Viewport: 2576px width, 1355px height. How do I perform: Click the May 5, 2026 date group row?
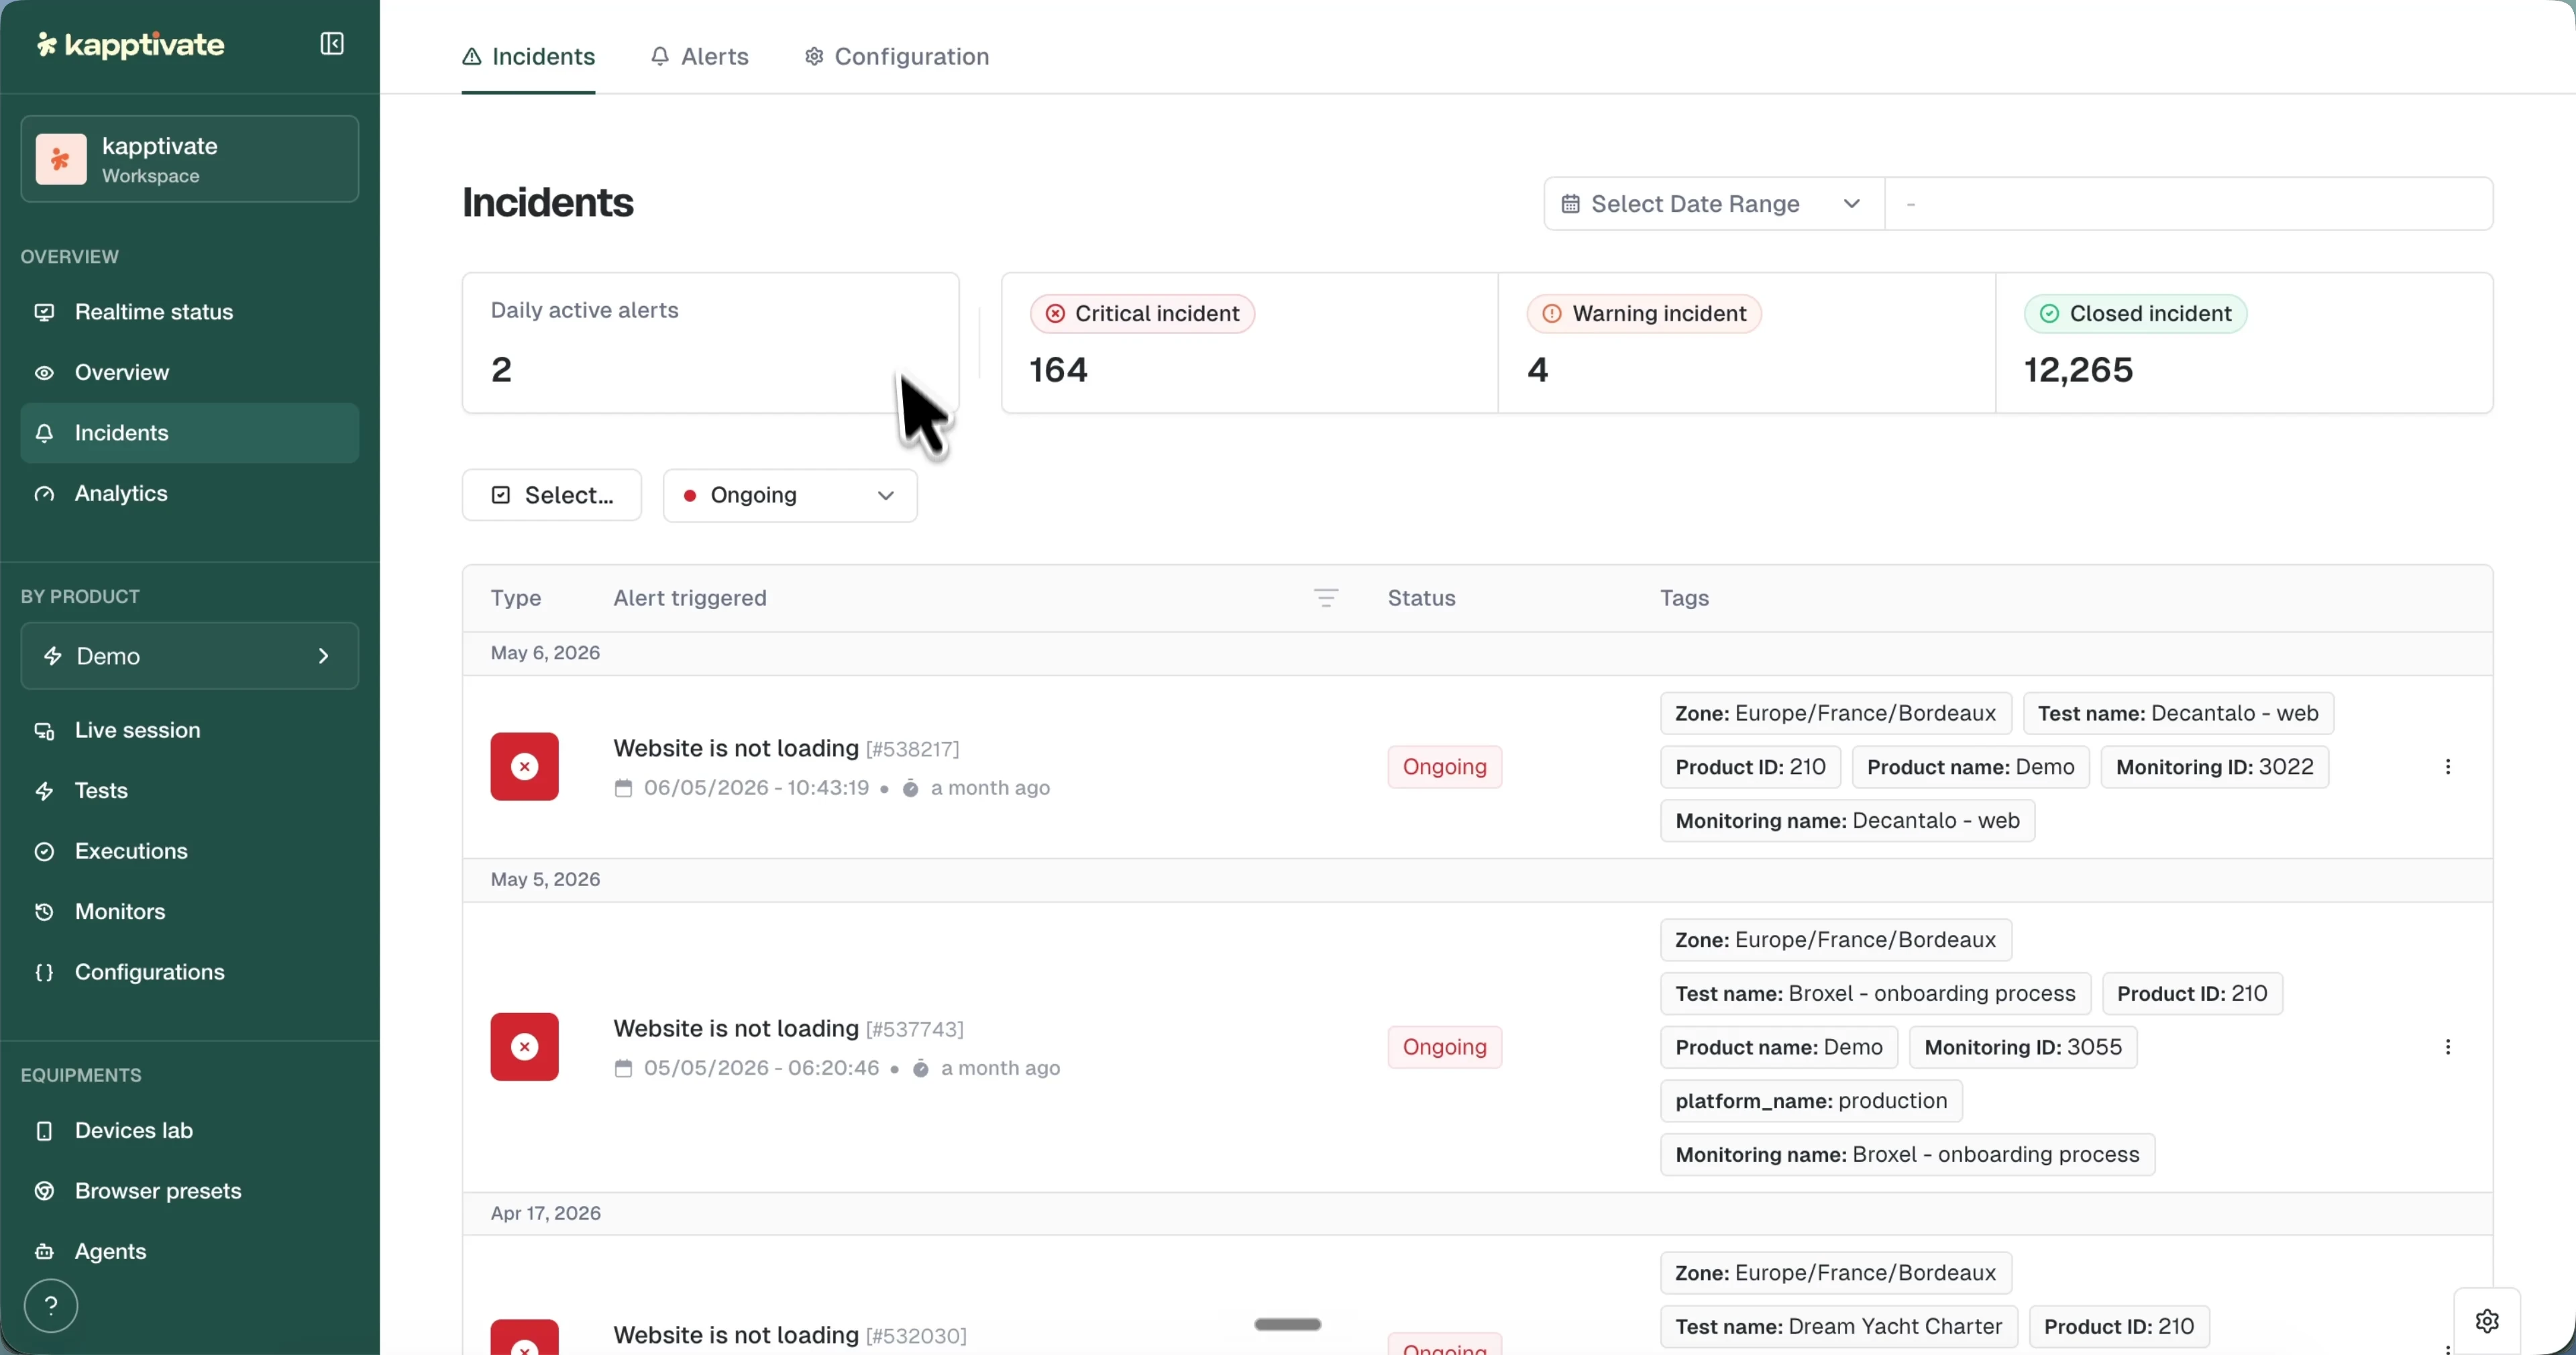point(1477,880)
